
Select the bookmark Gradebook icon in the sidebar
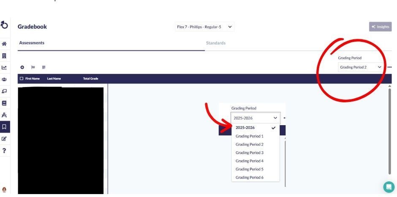(4, 126)
